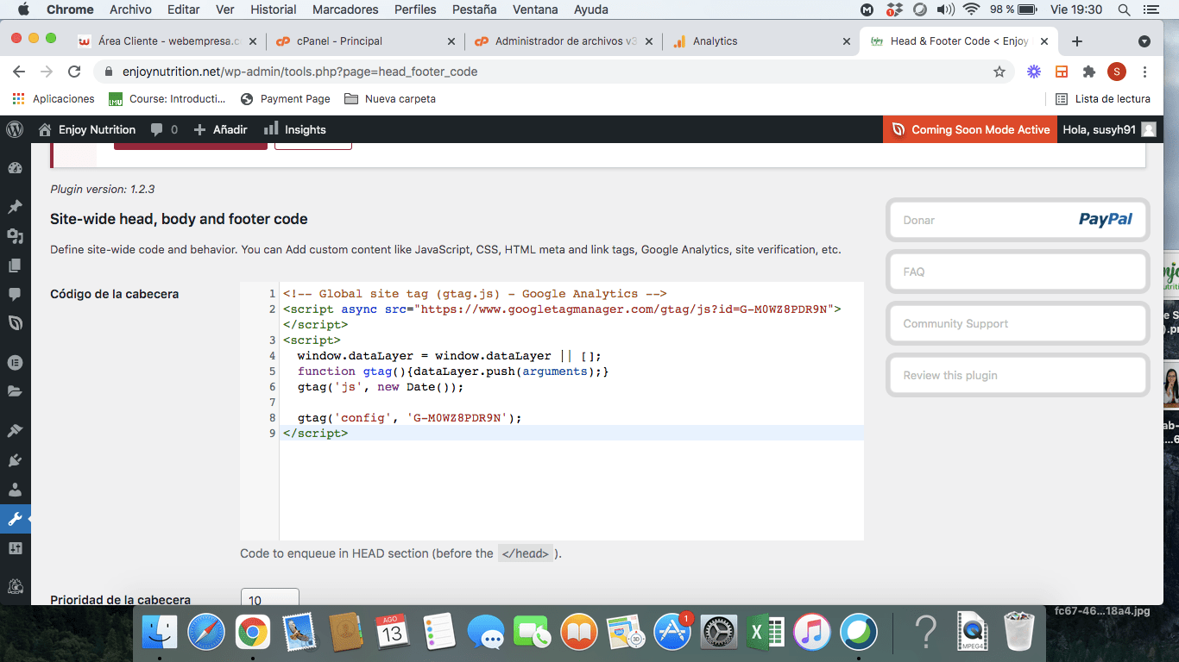This screenshot has height=662, width=1179.
Task: Click the Prioridad de la cabecera field
Action: pos(269,597)
